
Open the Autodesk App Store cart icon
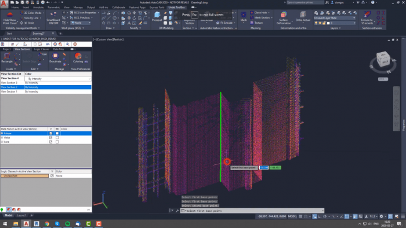point(358,2)
